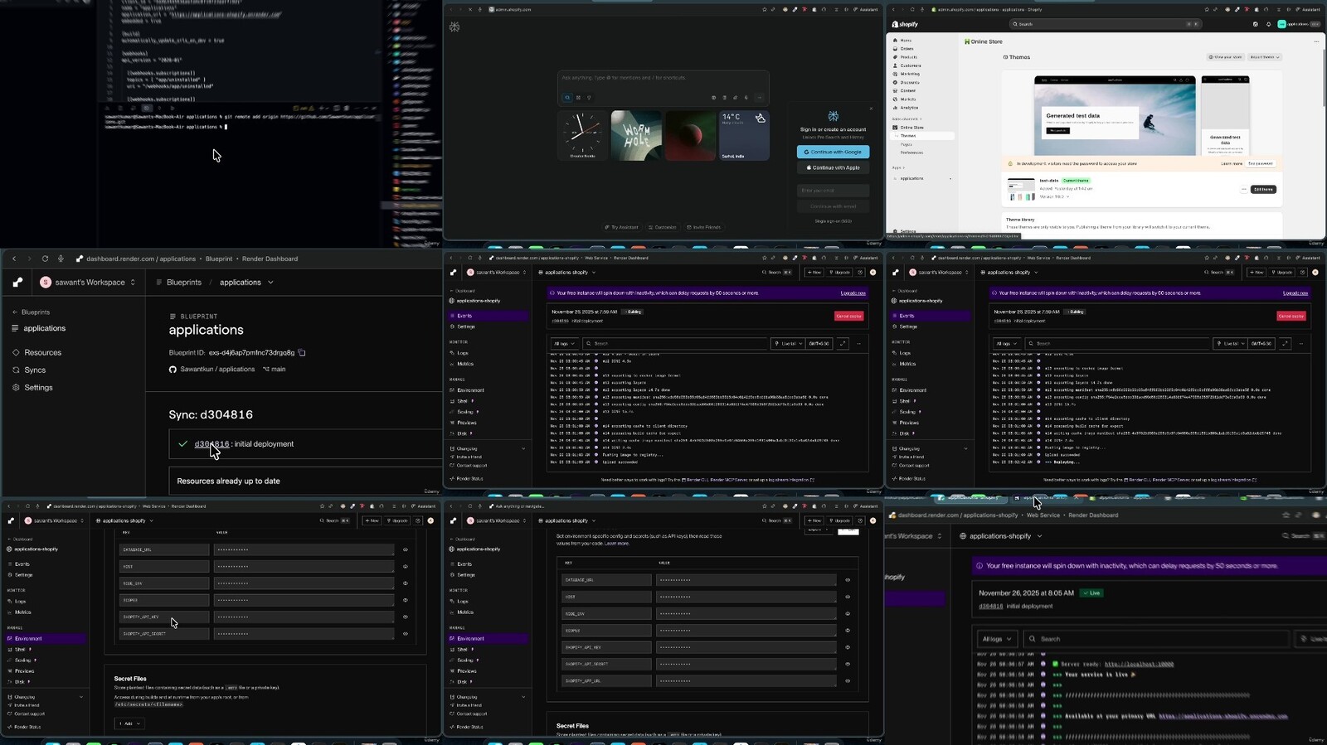Click the Syncs icon in Blueprint sidebar

(16, 370)
